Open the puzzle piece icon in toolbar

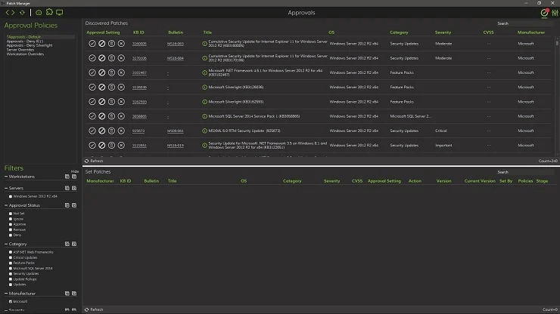[49, 12]
